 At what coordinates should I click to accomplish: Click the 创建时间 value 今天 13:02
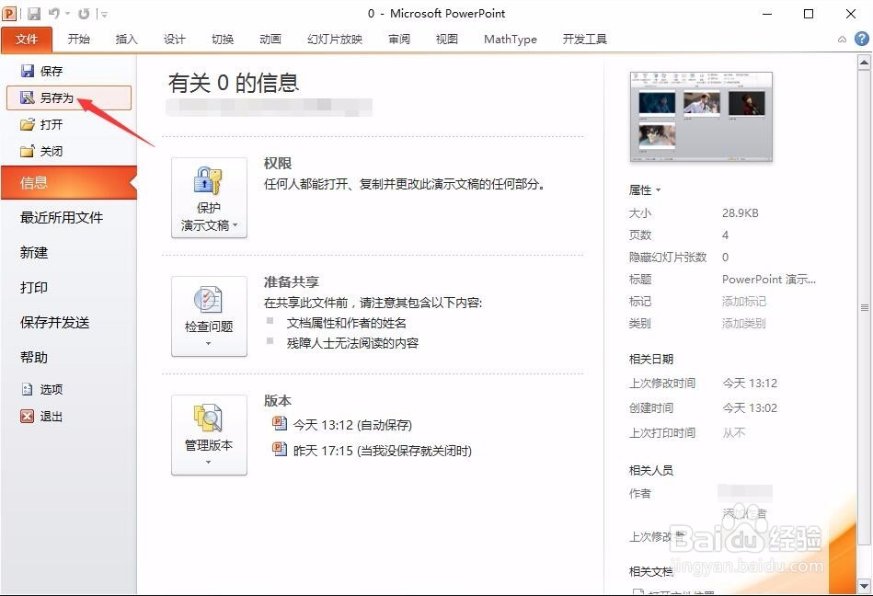750,407
